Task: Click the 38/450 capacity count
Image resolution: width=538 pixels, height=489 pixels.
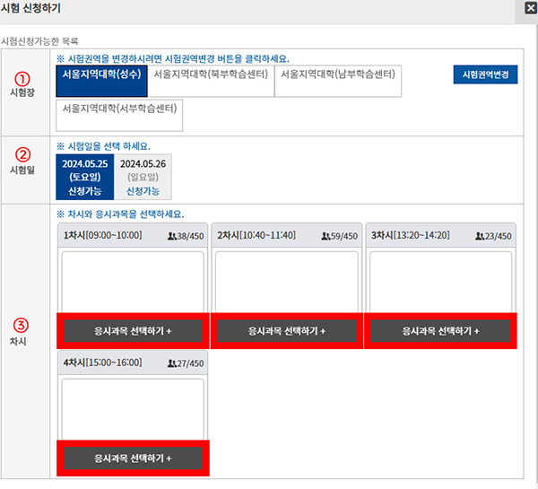Action: click(190, 236)
